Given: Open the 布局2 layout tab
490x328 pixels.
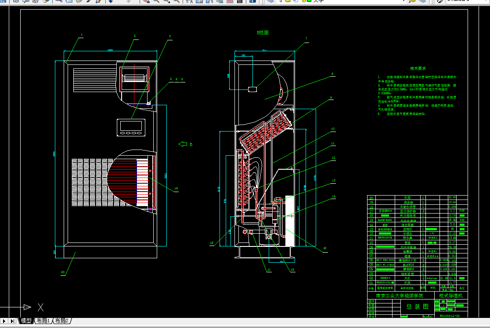Looking at the screenshot, I should 61,321.
